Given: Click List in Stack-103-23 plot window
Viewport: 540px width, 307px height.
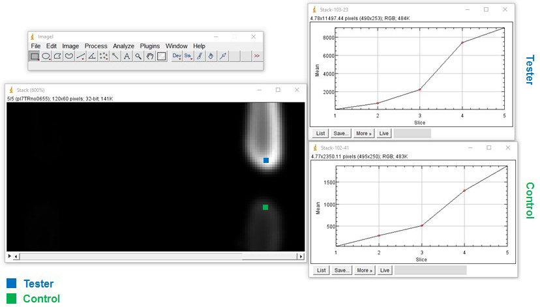Looking at the screenshot, I should pyautogui.click(x=320, y=134).
